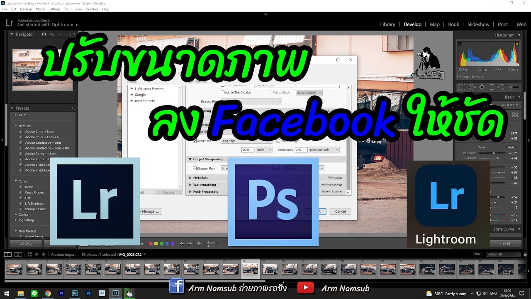Click Cancel in the Export dialog
The width and height of the screenshot is (531, 299).
340,211
